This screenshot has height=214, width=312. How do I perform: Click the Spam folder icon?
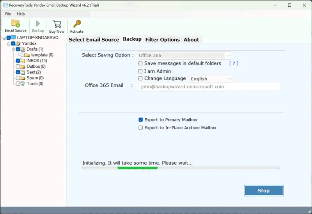[23, 78]
